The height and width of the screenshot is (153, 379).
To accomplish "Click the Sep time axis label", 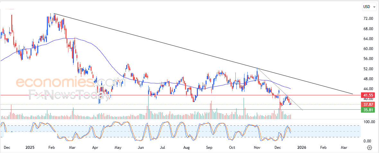I will point(209,147).
